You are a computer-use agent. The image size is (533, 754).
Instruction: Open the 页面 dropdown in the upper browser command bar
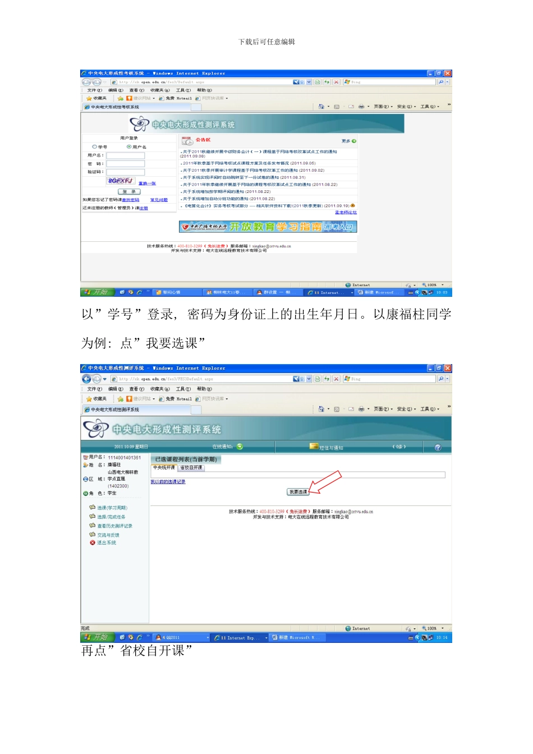pos(383,106)
